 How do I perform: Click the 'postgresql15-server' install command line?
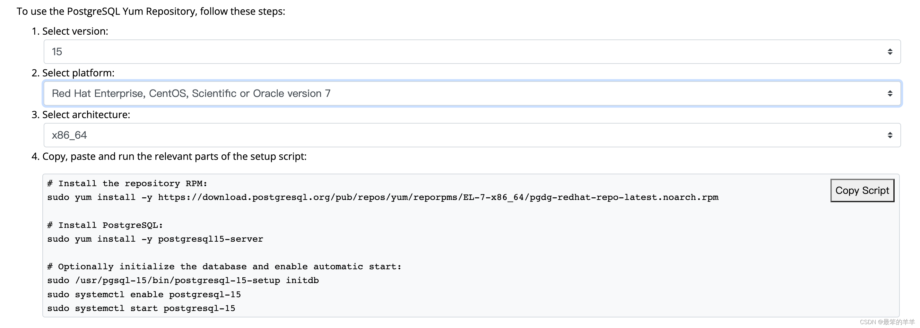click(155, 239)
